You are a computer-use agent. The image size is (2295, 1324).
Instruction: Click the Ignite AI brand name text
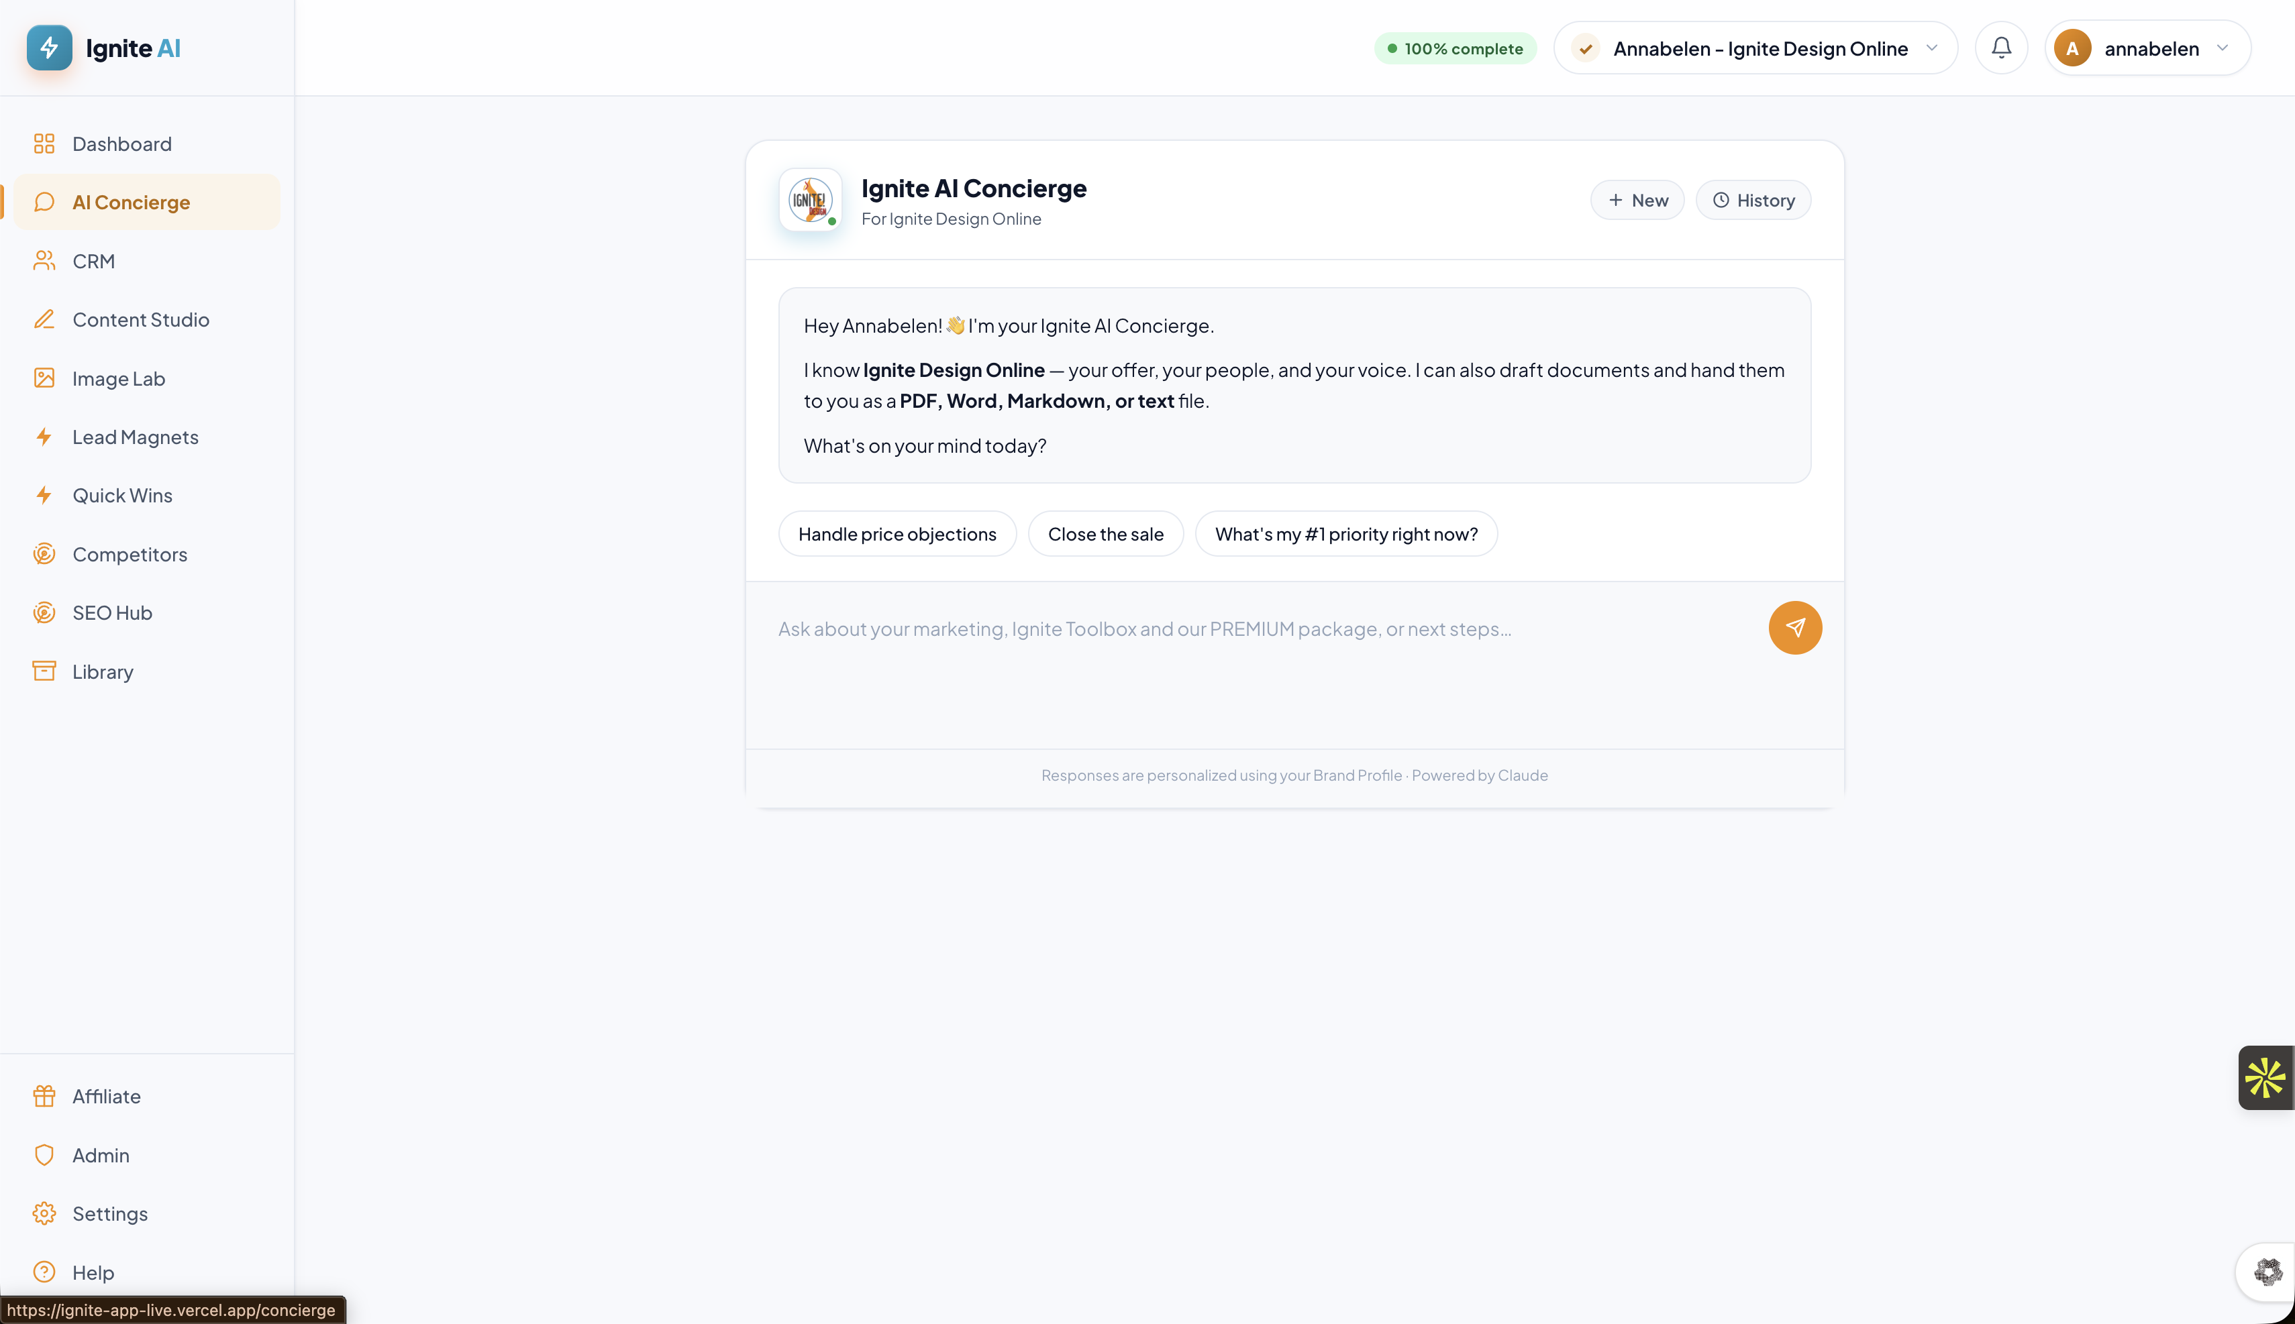click(133, 48)
